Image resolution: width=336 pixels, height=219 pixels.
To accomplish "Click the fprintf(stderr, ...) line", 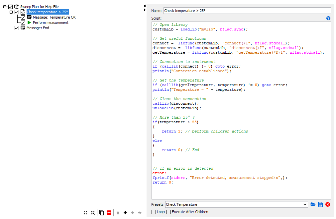I will click(x=220, y=178).
